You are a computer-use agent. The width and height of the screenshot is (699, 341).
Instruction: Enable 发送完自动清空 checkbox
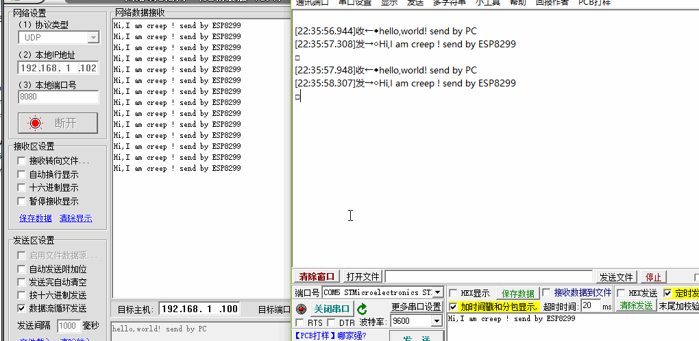click(x=21, y=282)
